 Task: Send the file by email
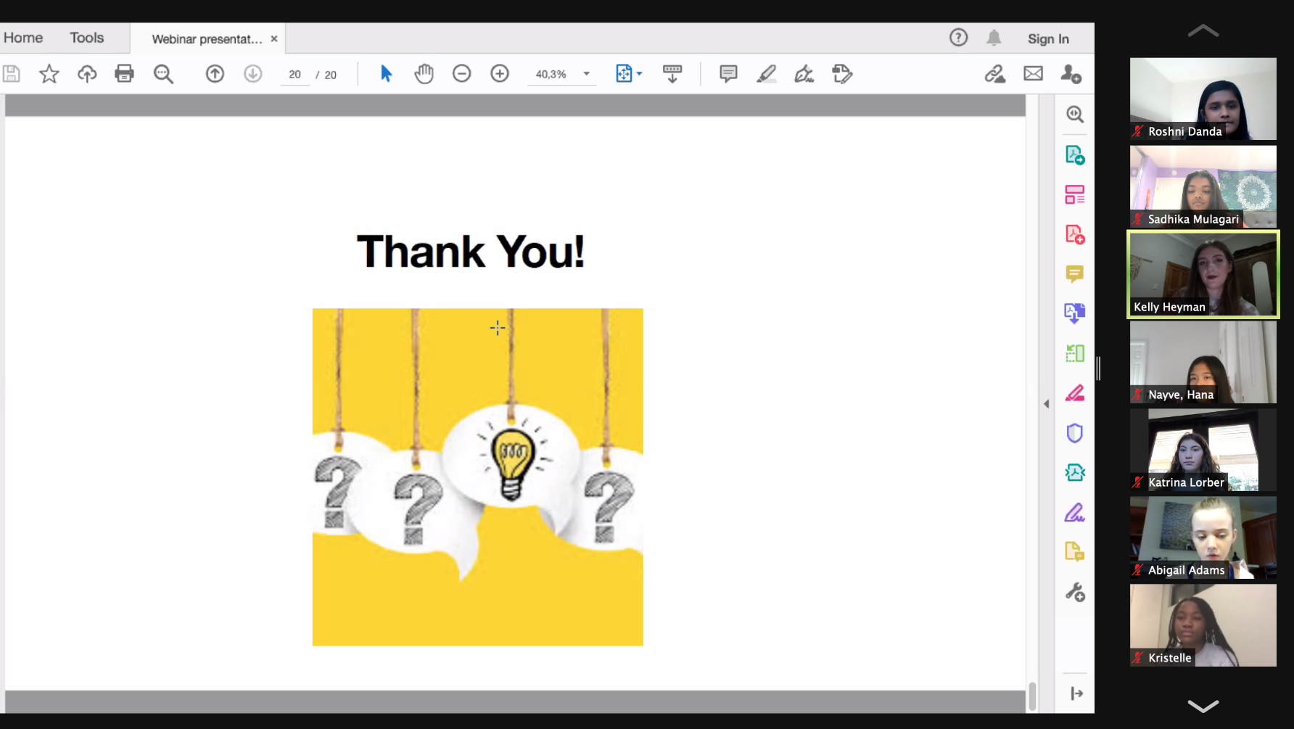(x=1034, y=74)
